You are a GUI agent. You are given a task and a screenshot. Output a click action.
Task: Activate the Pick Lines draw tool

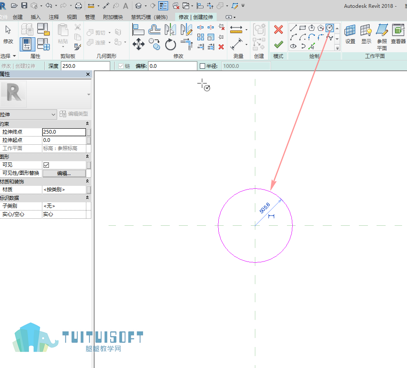point(312,46)
